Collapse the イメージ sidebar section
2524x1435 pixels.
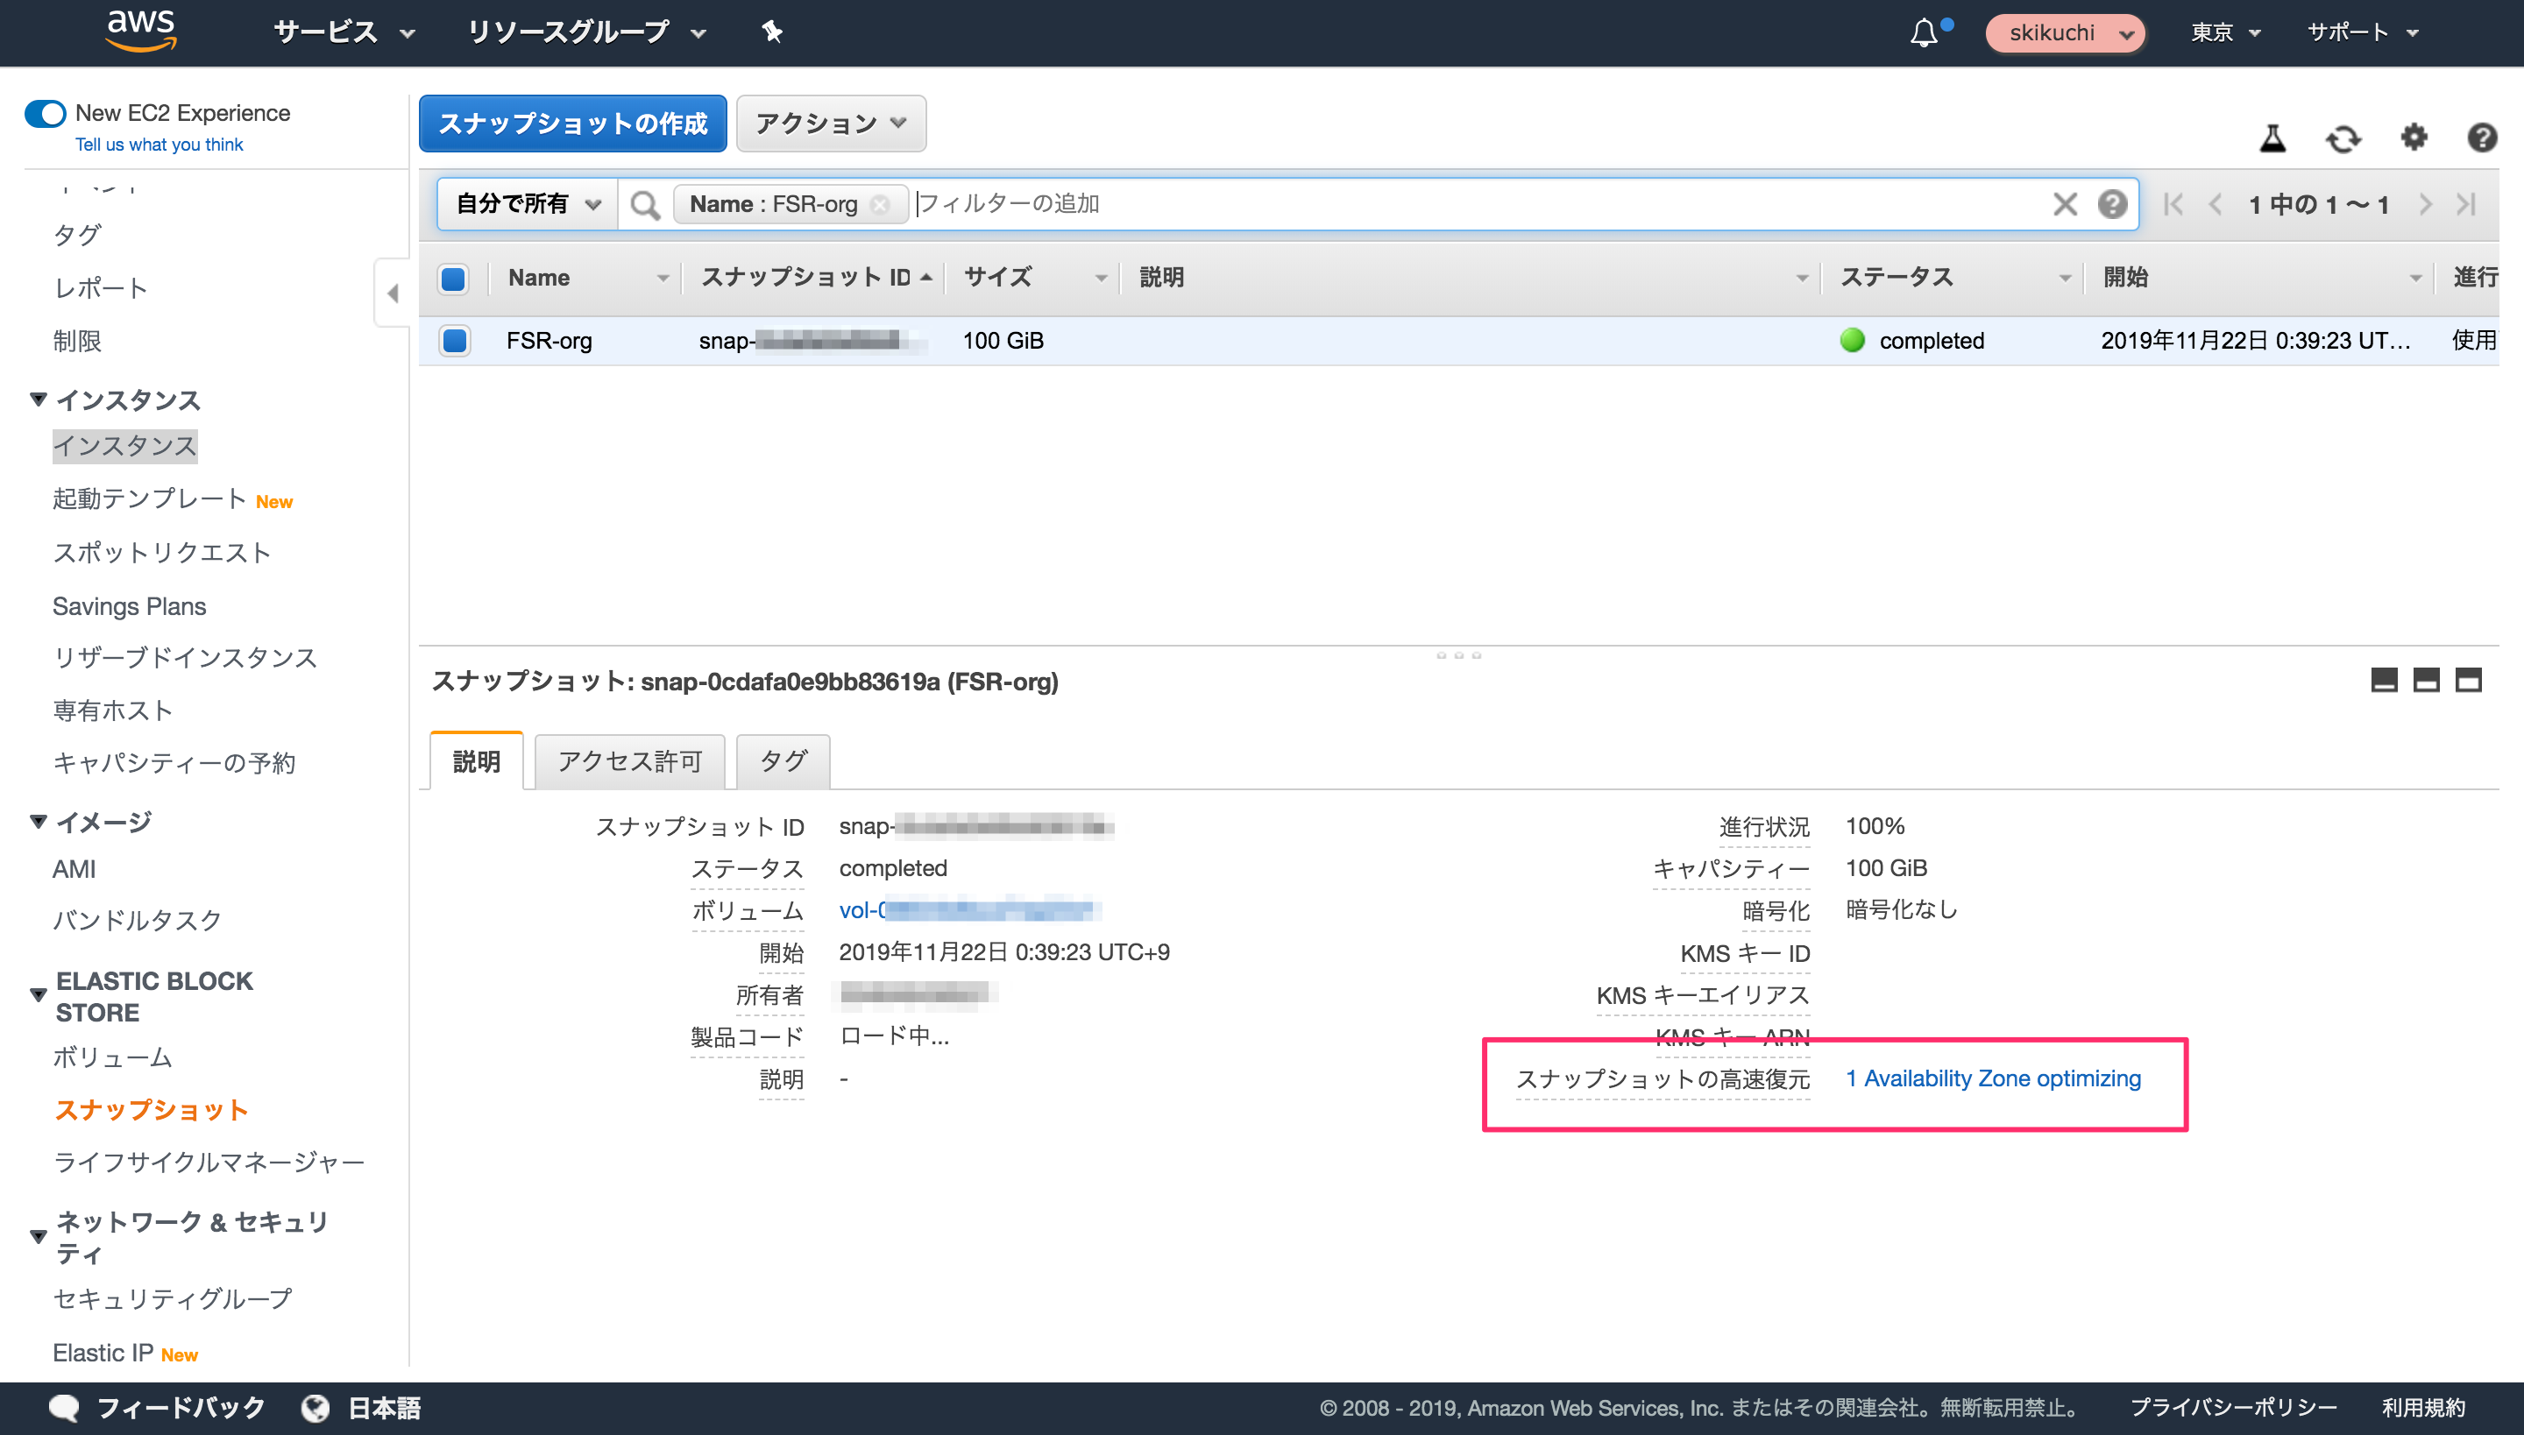38,821
